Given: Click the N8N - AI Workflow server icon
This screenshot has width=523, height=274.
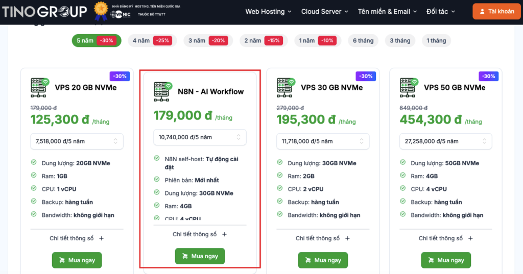Looking at the screenshot, I should click(163, 91).
